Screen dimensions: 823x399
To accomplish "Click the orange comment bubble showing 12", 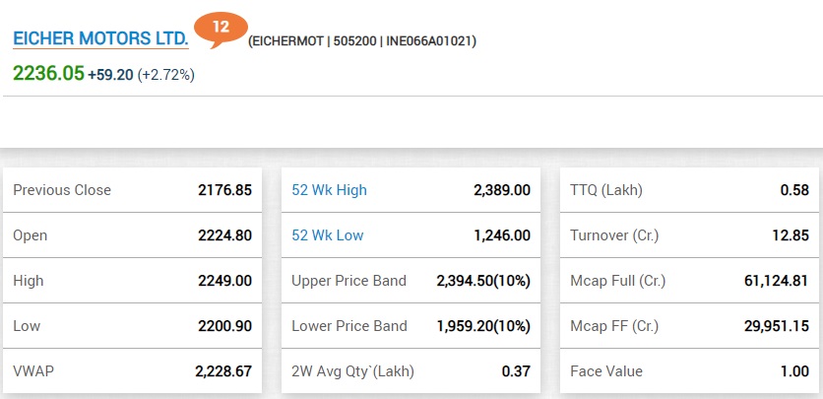I will 220,28.
